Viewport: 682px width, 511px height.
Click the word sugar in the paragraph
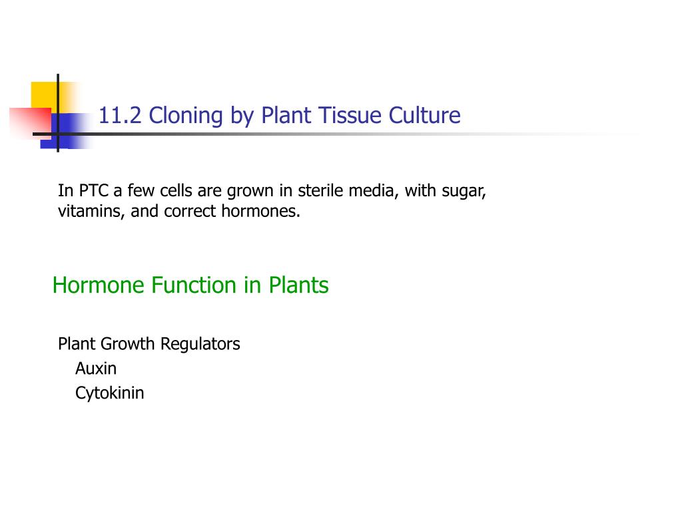(464, 192)
